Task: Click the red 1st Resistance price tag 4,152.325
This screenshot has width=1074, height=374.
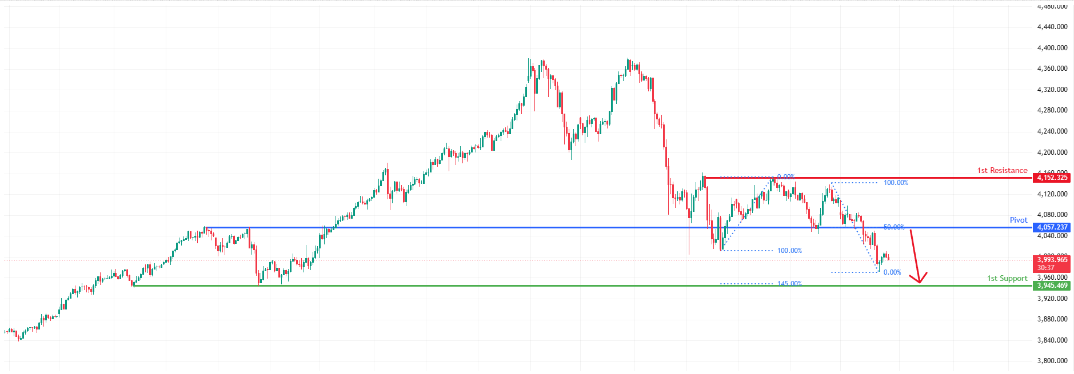Action: pos(1052,178)
